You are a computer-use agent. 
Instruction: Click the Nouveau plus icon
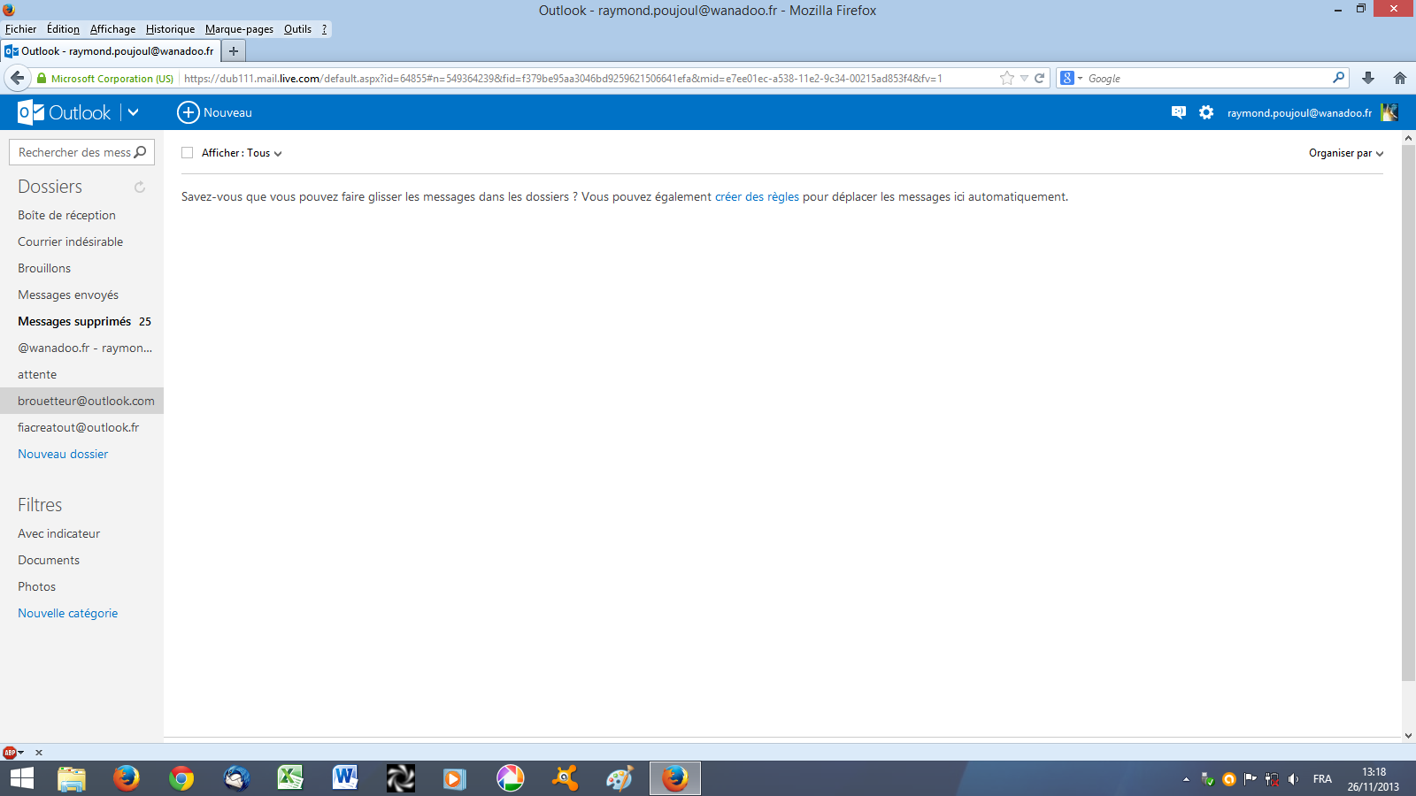tap(188, 112)
